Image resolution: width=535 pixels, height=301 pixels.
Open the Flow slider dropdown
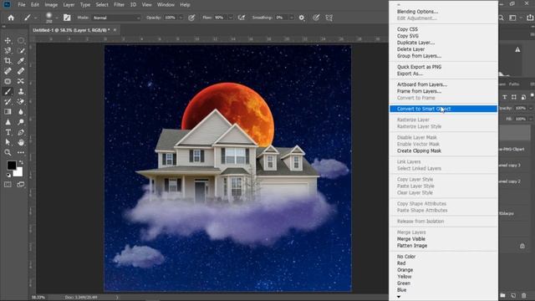[231, 18]
